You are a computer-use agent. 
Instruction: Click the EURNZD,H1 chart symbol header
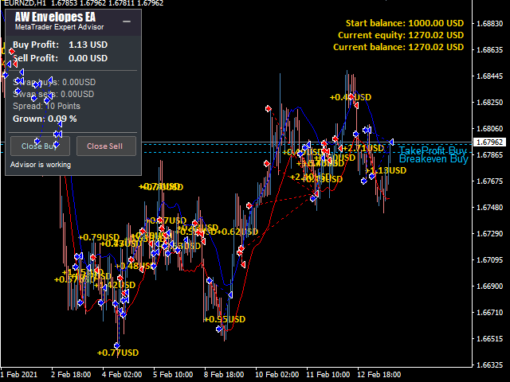click(x=23, y=4)
